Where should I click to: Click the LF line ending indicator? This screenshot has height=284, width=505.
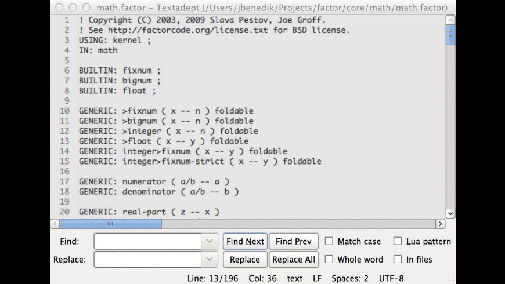[x=318, y=278]
